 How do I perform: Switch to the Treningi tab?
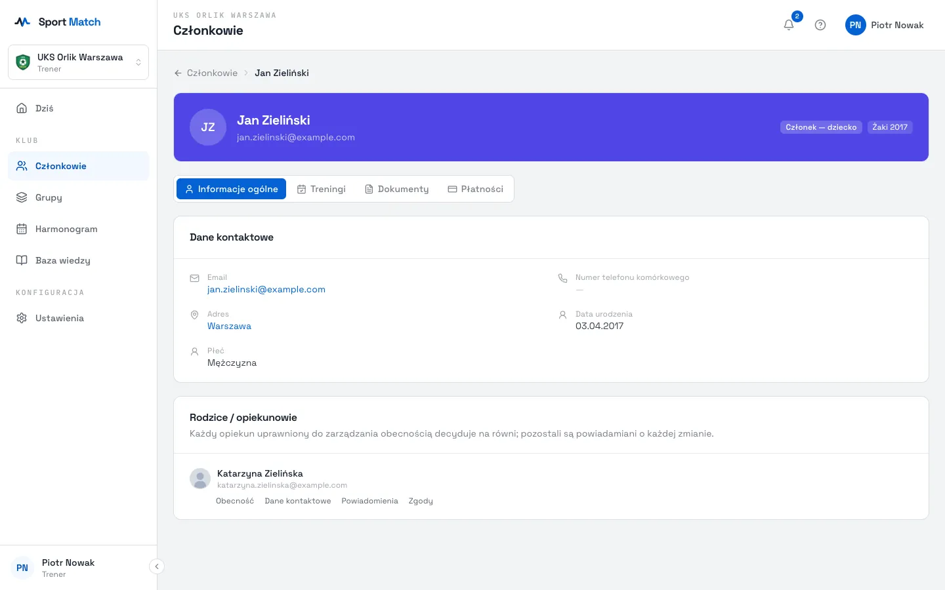[322, 189]
